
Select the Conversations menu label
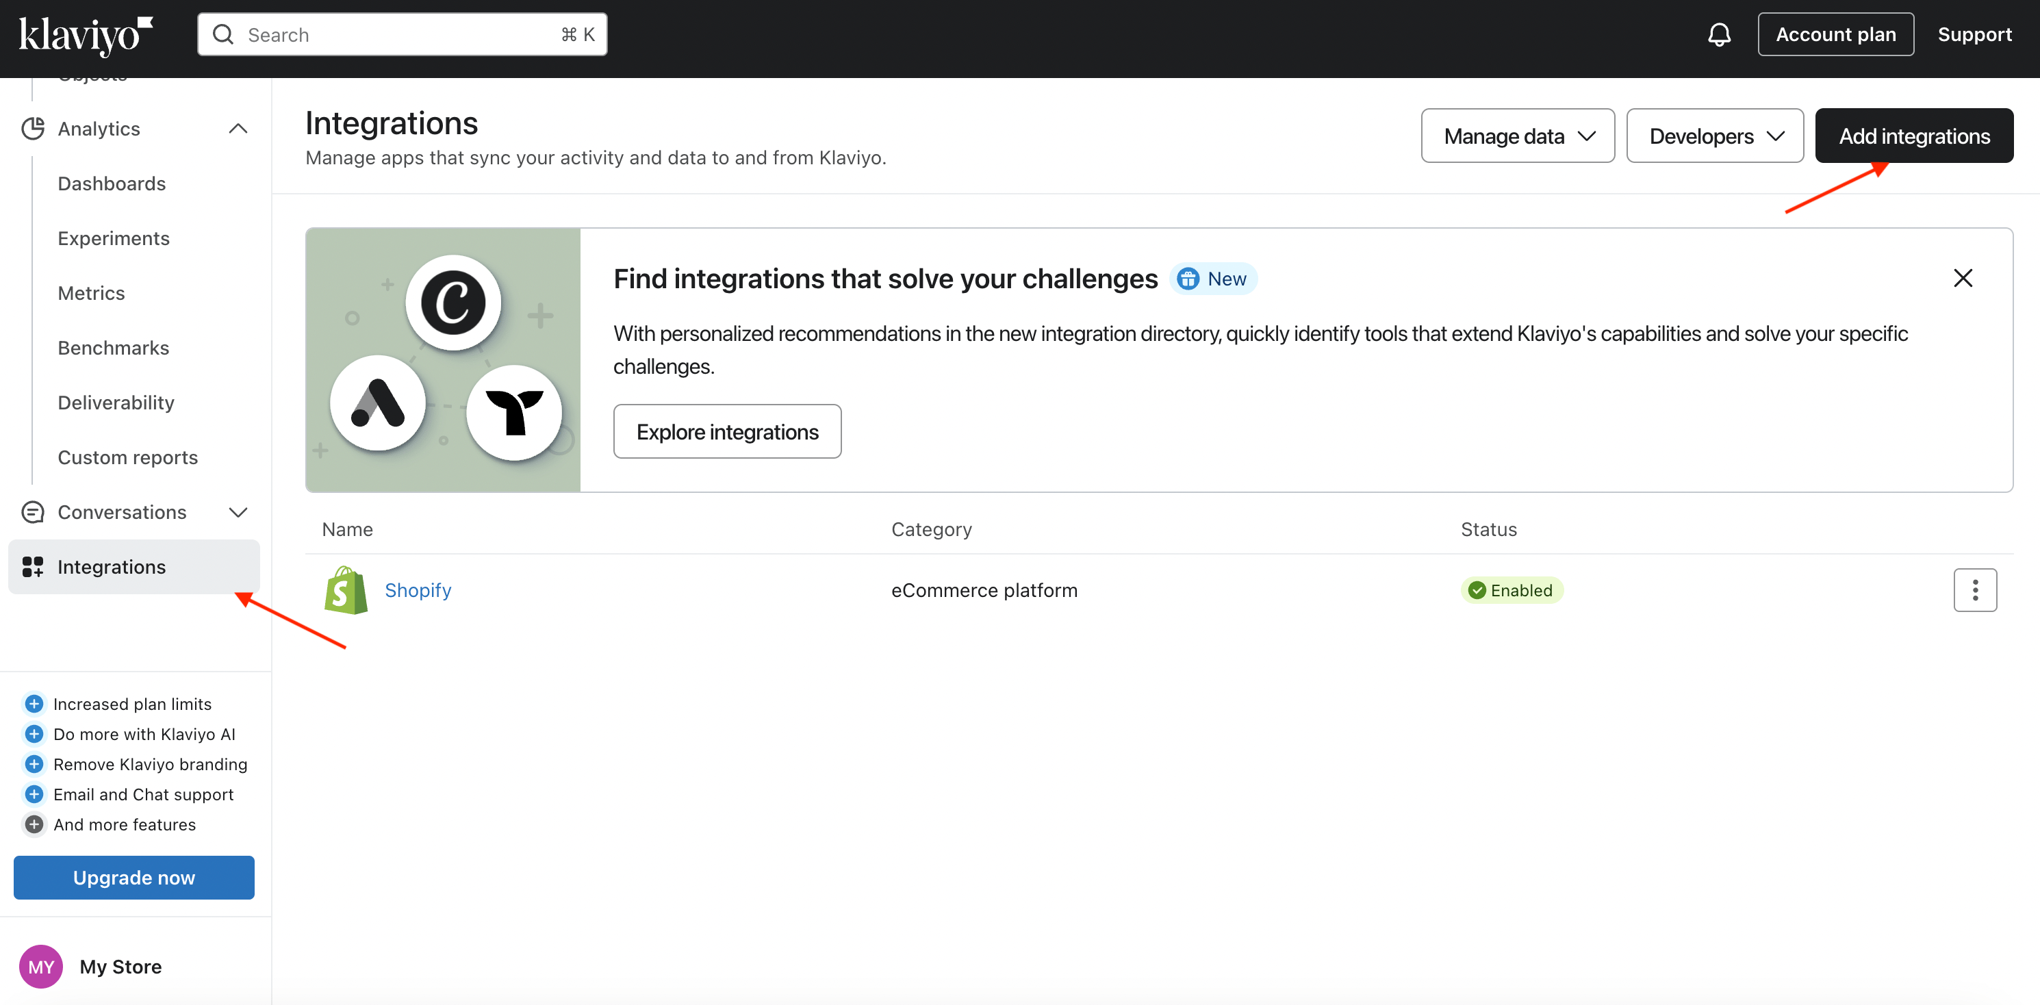coord(123,512)
